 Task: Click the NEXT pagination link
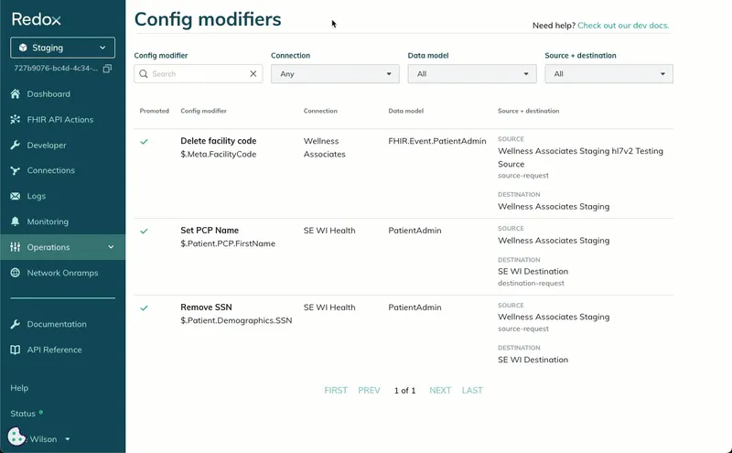[440, 391]
